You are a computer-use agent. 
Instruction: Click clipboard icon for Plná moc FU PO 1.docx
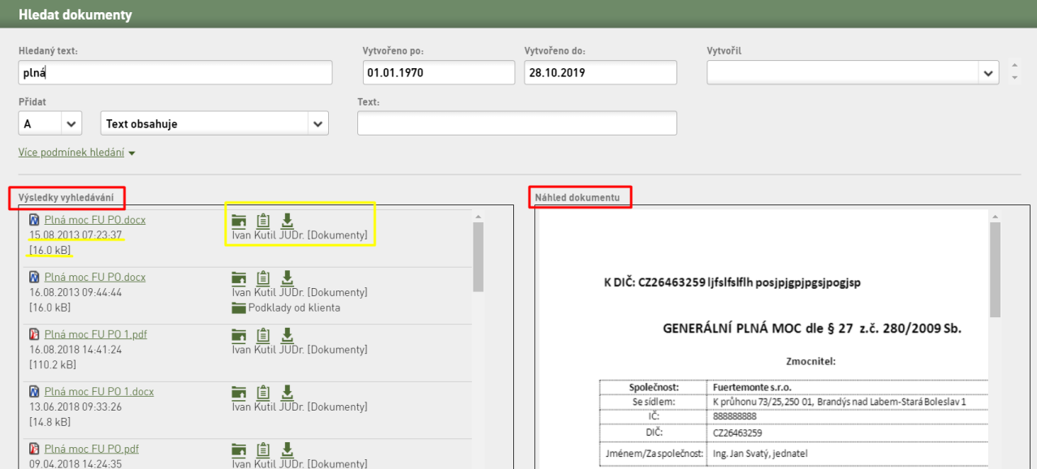pyautogui.click(x=262, y=392)
